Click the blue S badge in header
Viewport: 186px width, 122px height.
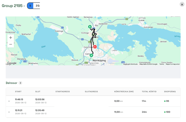click(x=30, y=6)
